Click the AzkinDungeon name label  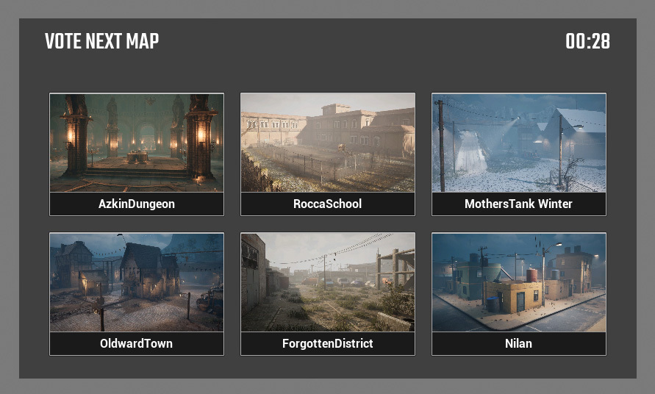coord(137,204)
